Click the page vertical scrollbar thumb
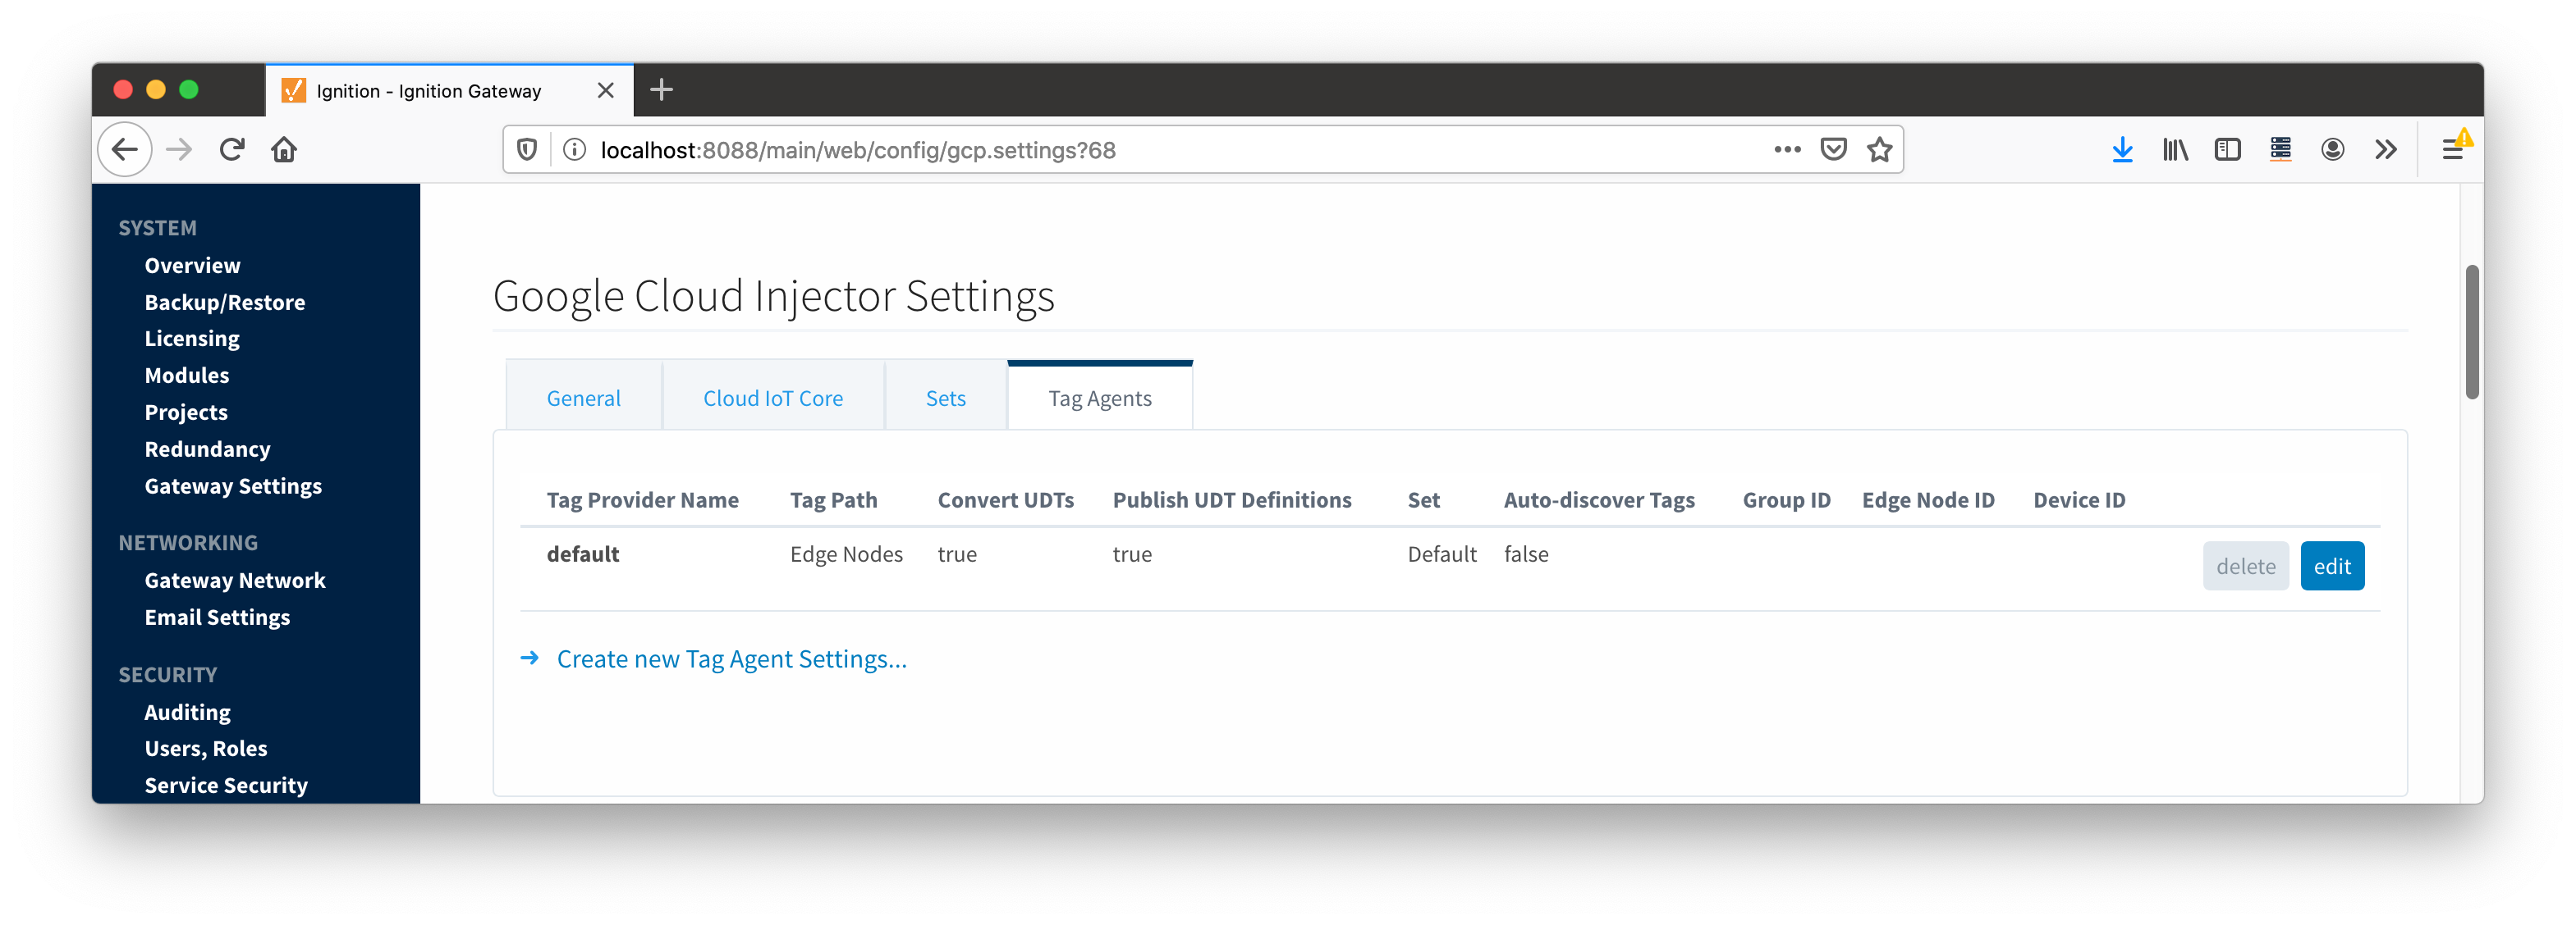The width and height of the screenshot is (2576, 925). (2472, 331)
